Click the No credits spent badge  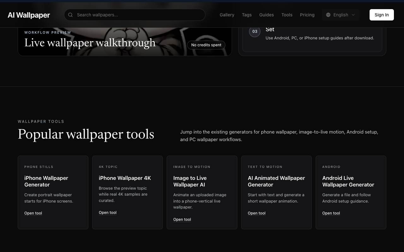[206, 45]
